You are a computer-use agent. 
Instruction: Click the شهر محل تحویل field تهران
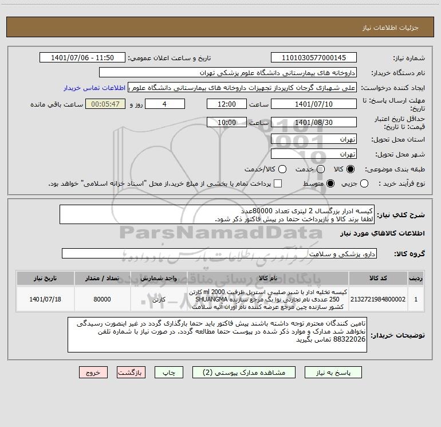[x=314, y=154]
